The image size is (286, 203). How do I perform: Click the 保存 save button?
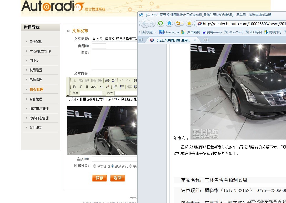click(99, 178)
